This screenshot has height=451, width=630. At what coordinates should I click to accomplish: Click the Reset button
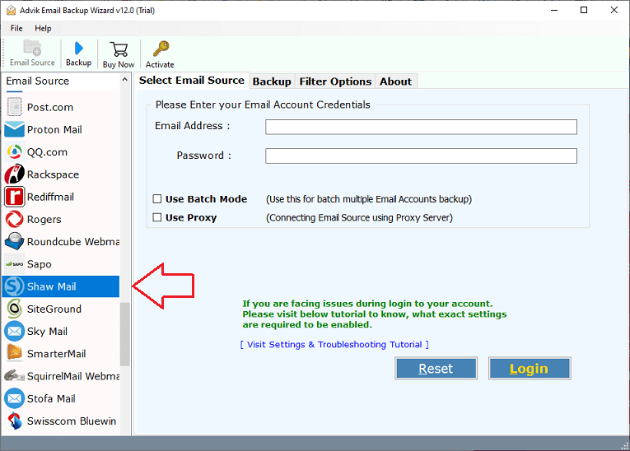436,368
